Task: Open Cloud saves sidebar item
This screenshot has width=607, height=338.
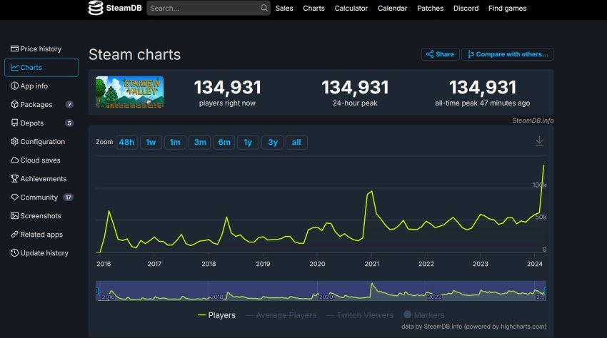Action: (x=40, y=160)
